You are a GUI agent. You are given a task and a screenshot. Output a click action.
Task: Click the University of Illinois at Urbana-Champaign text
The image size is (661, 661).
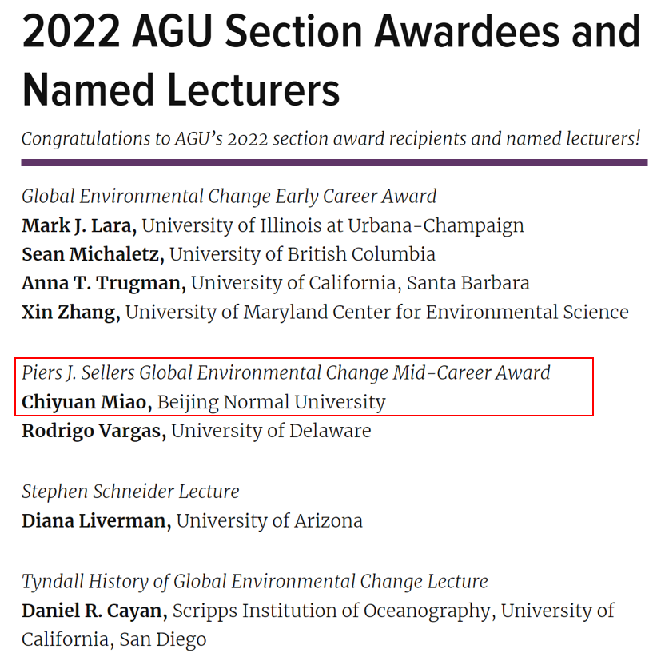click(332, 225)
